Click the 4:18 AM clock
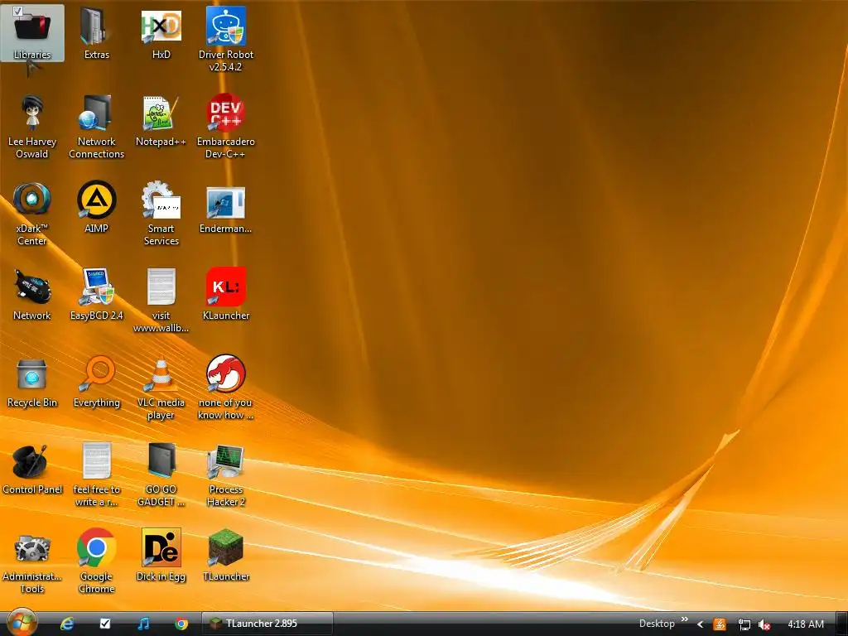The height and width of the screenshot is (636, 848). point(806,624)
